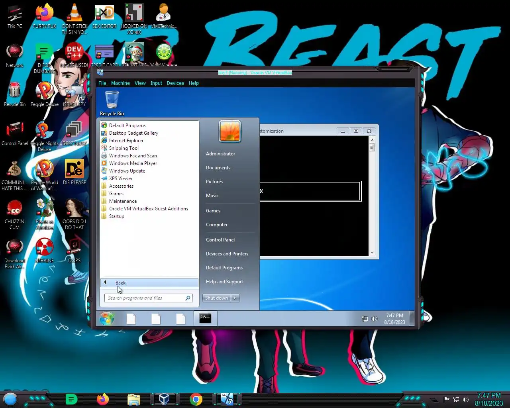Viewport: 510px width, 408px height.
Task: Click the console window scroll up arrow
Action: click(x=372, y=140)
